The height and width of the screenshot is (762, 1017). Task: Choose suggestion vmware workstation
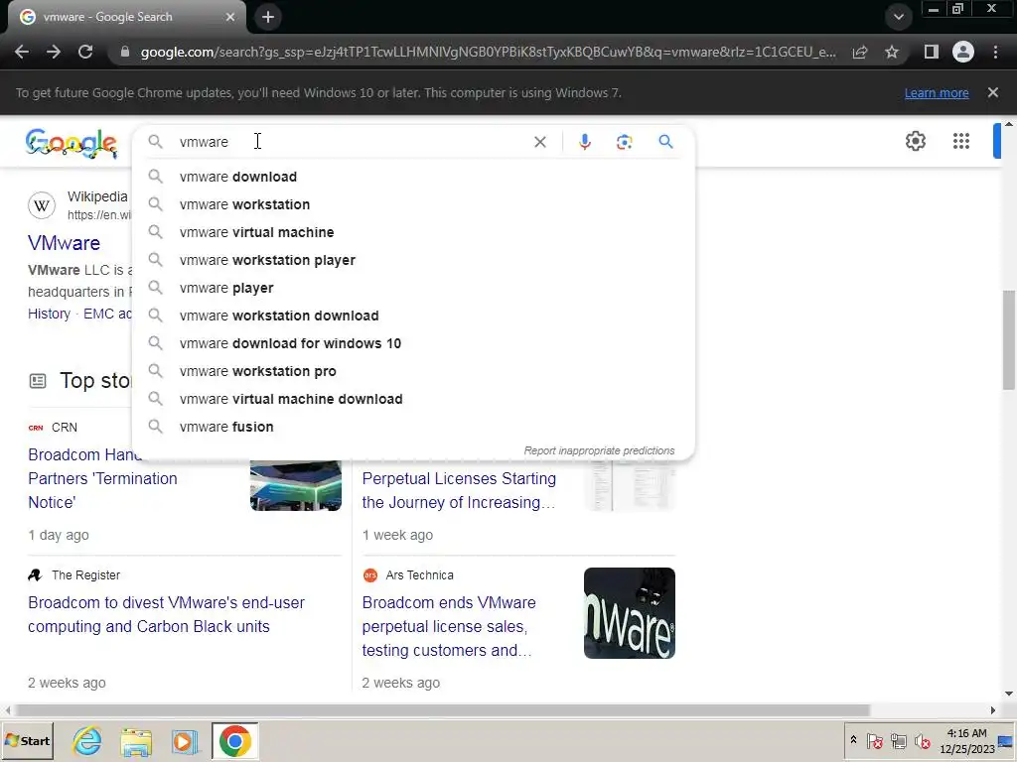pyautogui.click(x=413, y=204)
